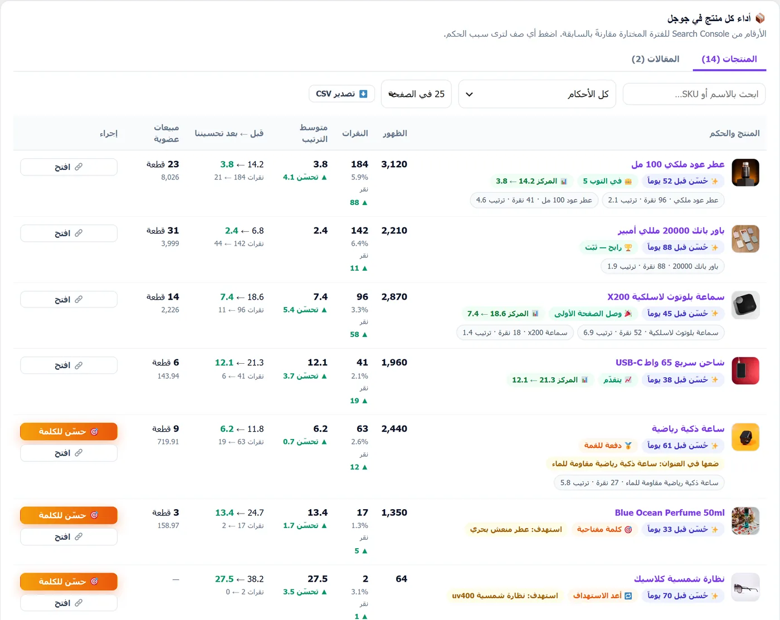This screenshot has width=780, height=620.
Task: Click the استهدف: عطر منعش بحري suggestion
Action: [x=516, y=529]
